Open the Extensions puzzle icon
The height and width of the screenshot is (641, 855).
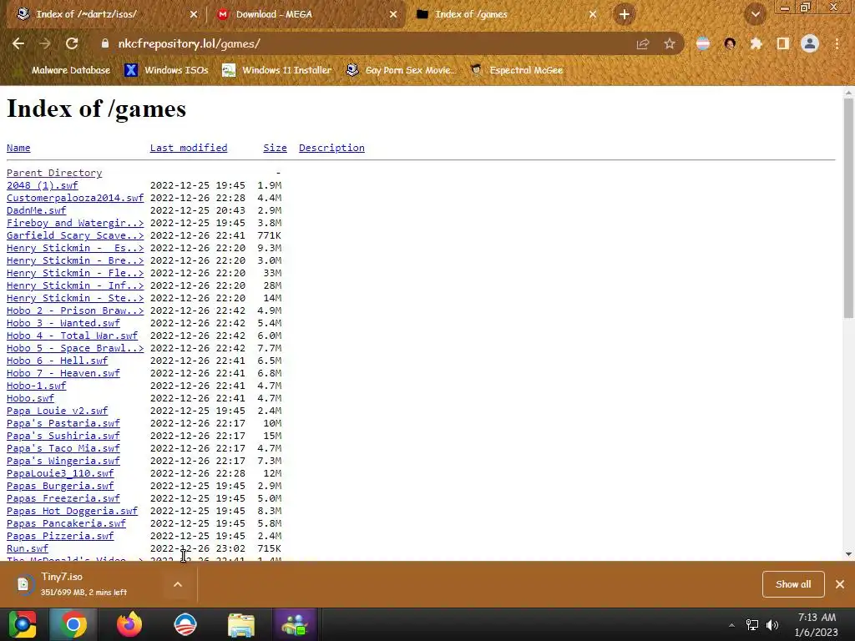756,43
